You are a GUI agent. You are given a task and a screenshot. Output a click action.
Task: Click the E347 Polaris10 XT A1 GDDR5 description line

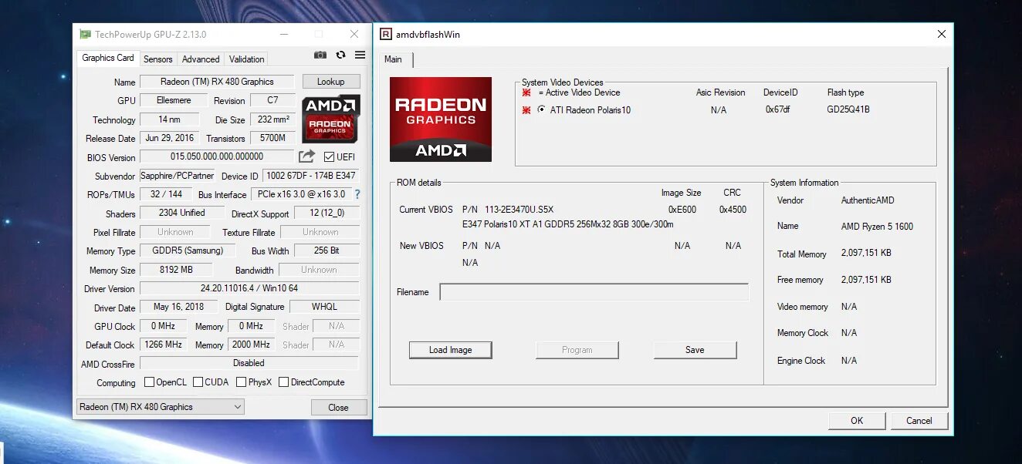567,224
